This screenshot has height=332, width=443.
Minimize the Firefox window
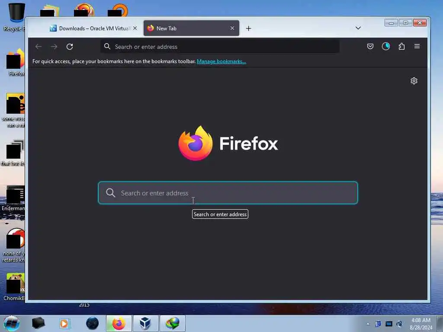coord(391,23)
